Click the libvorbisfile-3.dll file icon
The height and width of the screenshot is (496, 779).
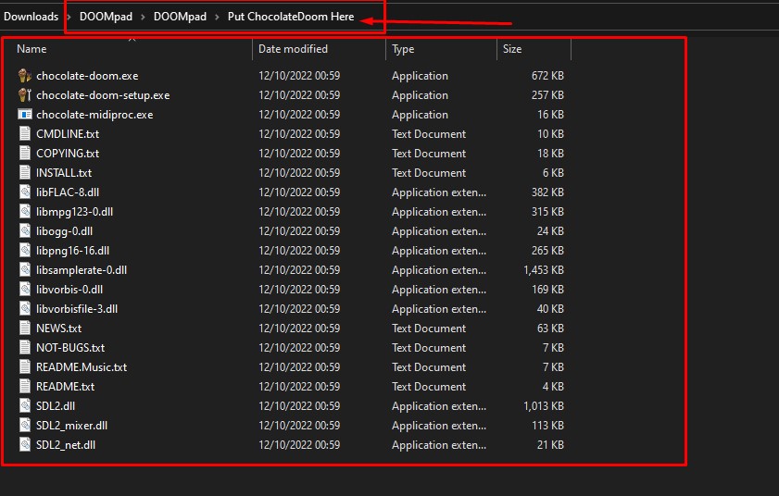(x=24, y=309)
